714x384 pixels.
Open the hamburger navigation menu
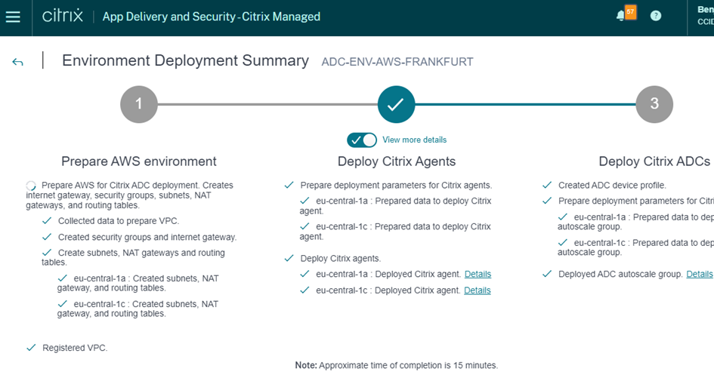click(13, 17)
